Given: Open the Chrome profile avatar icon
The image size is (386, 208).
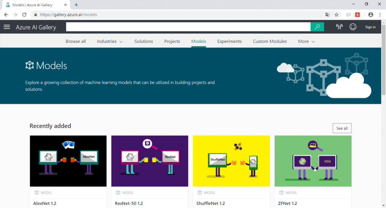Looking at the screenshot, I should [371, 15].
